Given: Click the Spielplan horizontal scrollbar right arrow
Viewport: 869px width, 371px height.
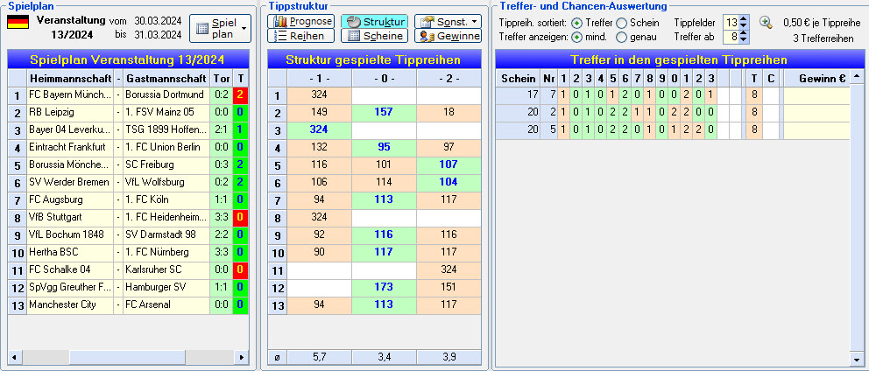Looking at the screenshot, I should tap(241, 357).
